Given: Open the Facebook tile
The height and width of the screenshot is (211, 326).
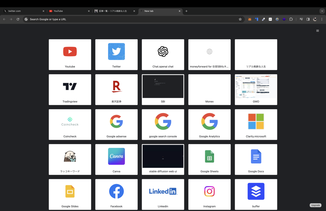Looking at the screenshot, I should coord(116,194).
